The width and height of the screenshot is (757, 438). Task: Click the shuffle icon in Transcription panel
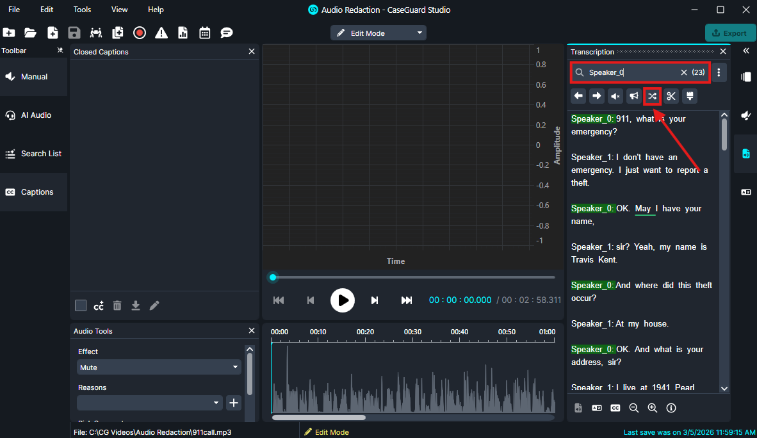[652, 96]
